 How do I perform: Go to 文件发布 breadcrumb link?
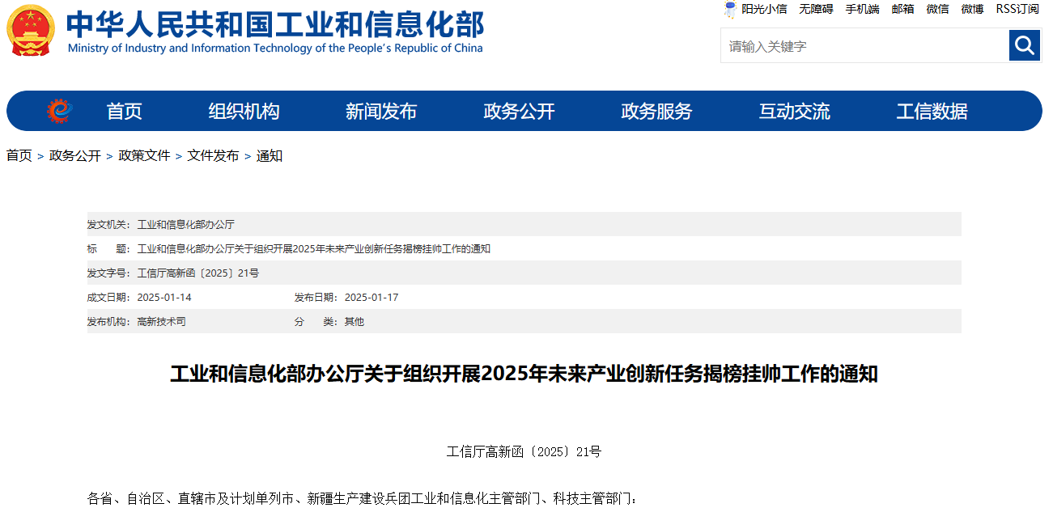pyautogui.click(x=213, y=155)
